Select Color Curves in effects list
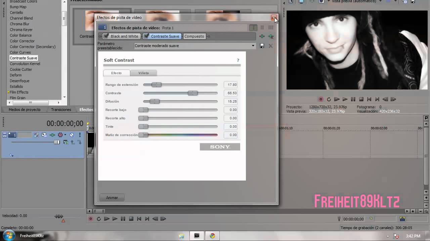 [x=20, y=52]
